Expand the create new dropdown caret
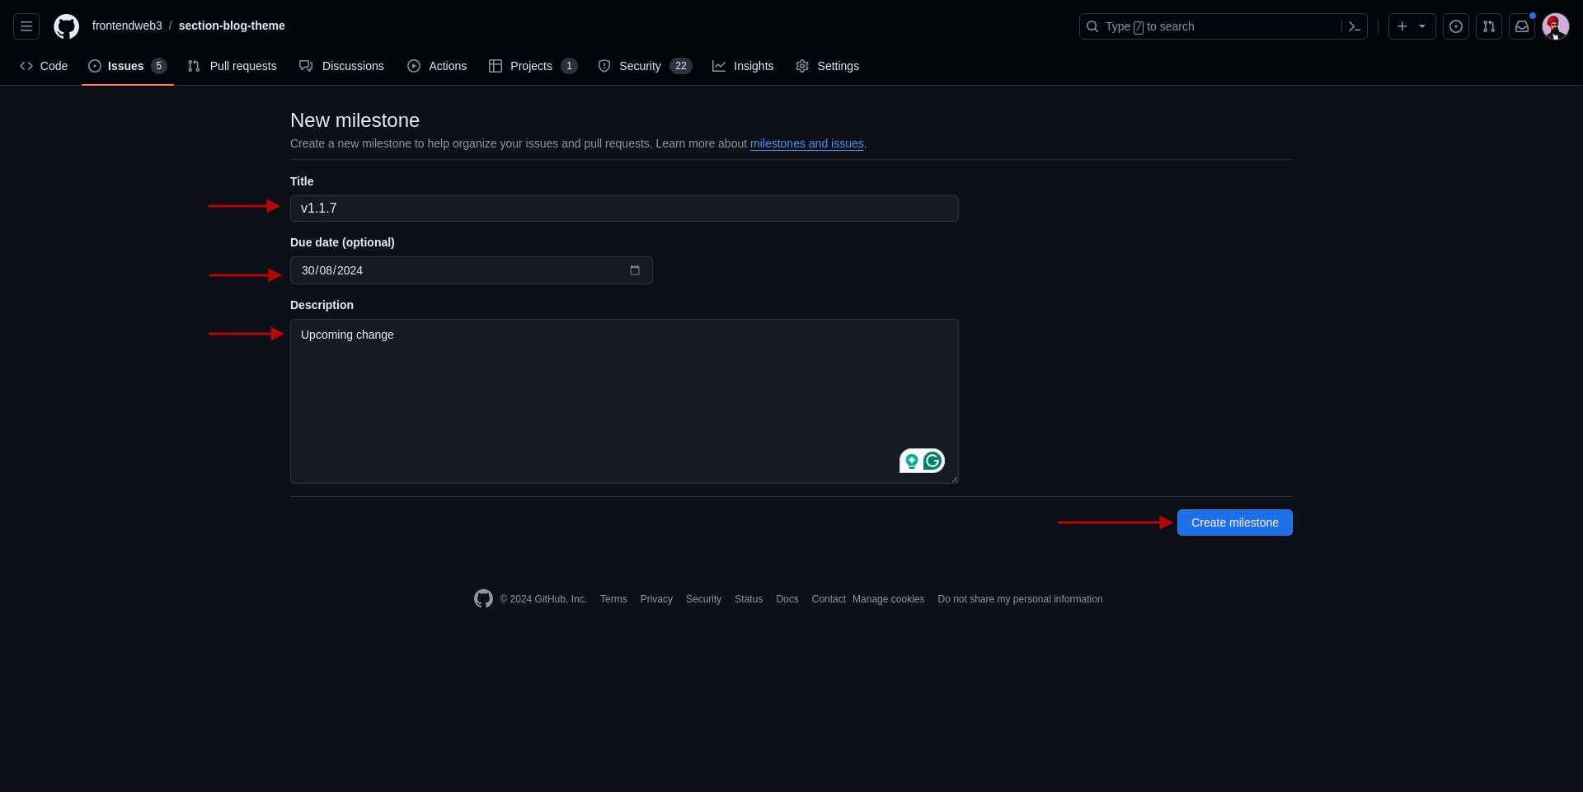This screenshot has width=1583, height=792. coord(1422,26)
